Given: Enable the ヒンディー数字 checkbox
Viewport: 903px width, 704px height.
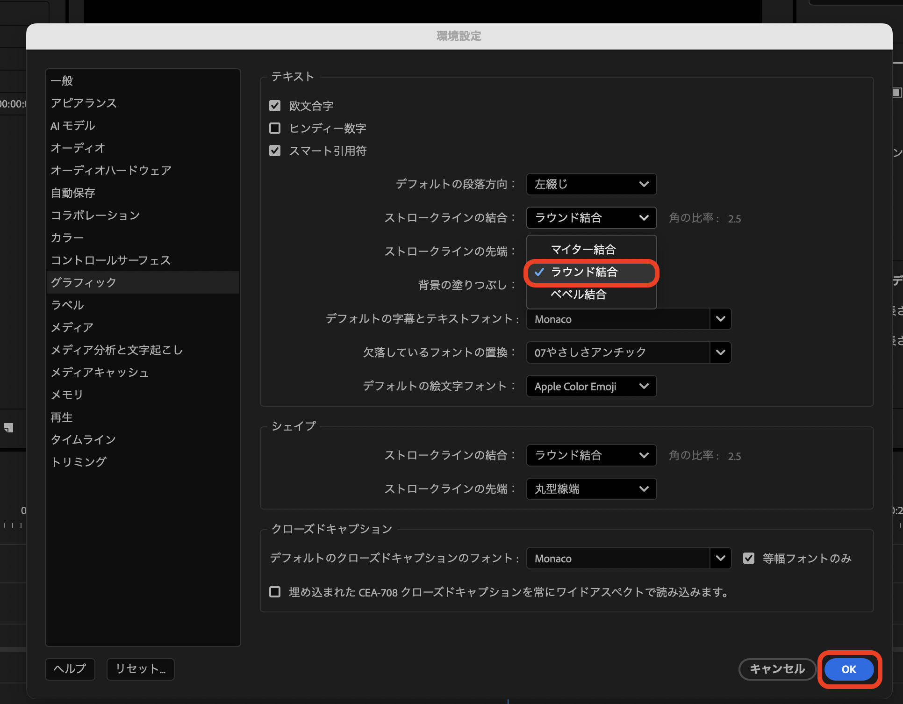Looking at the screenshot, I should click(275, 128).
